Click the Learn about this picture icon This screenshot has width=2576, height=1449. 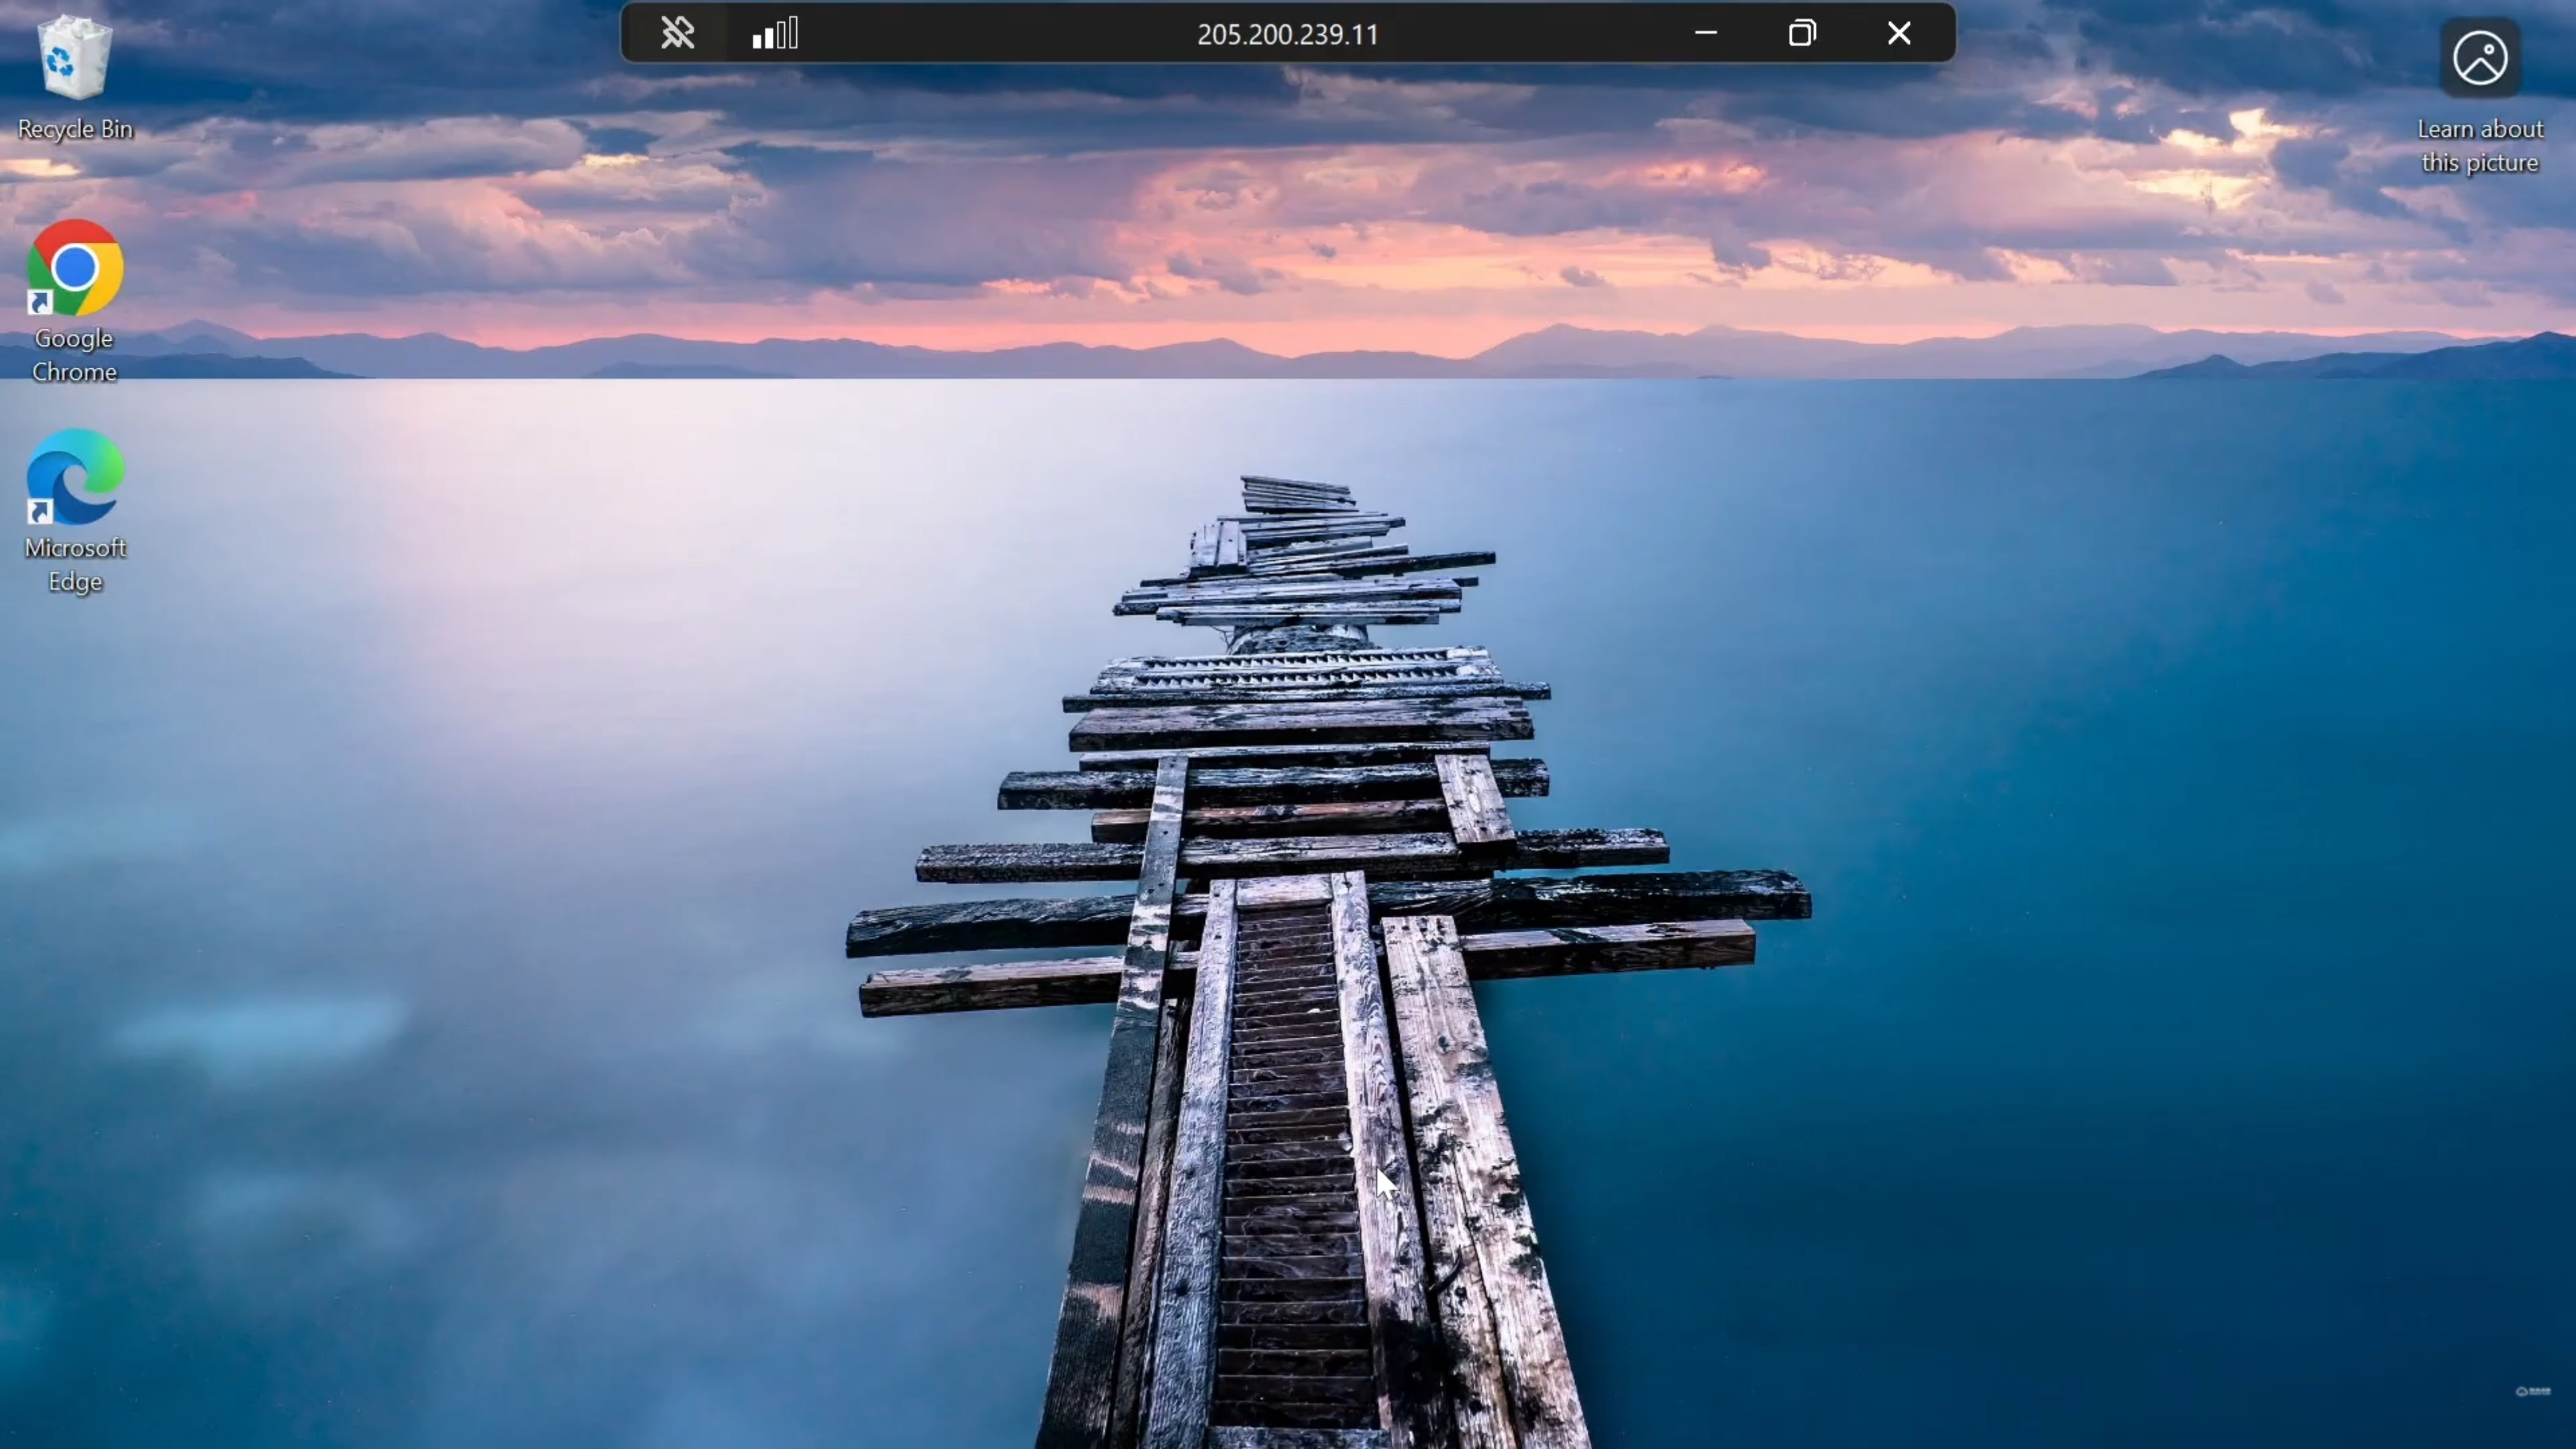pyautogui.click(x=2480, y=58)
